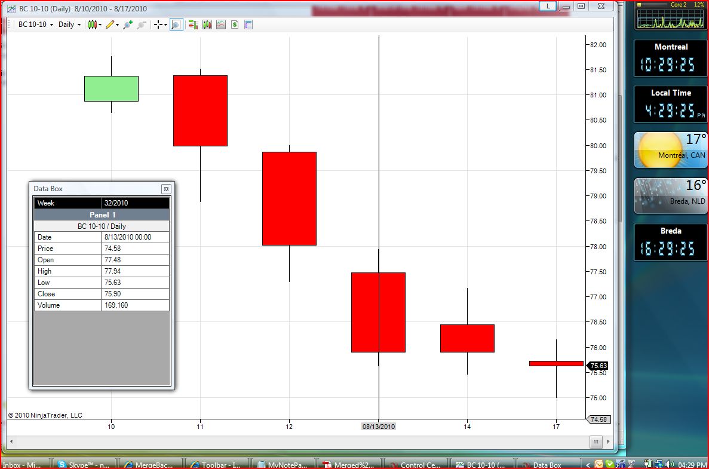This screenshot has height=469, width=709.
Task: Click the 75.63 price marker on axis
Action: pyautogui.click(x=598, y=366)
